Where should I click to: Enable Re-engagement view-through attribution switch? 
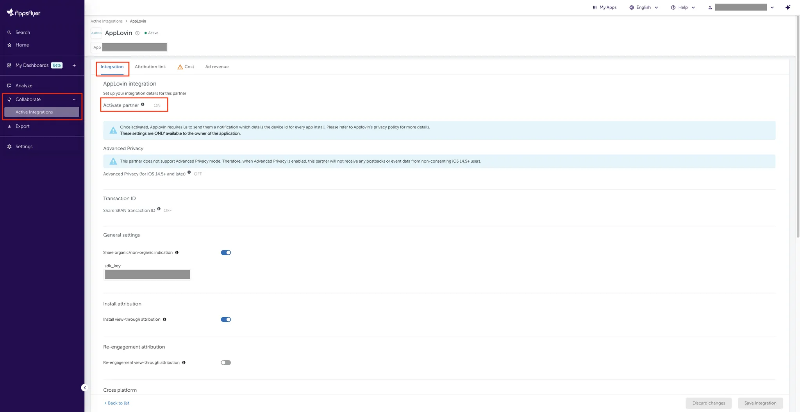pyautogui.click(x=226, y=362)
